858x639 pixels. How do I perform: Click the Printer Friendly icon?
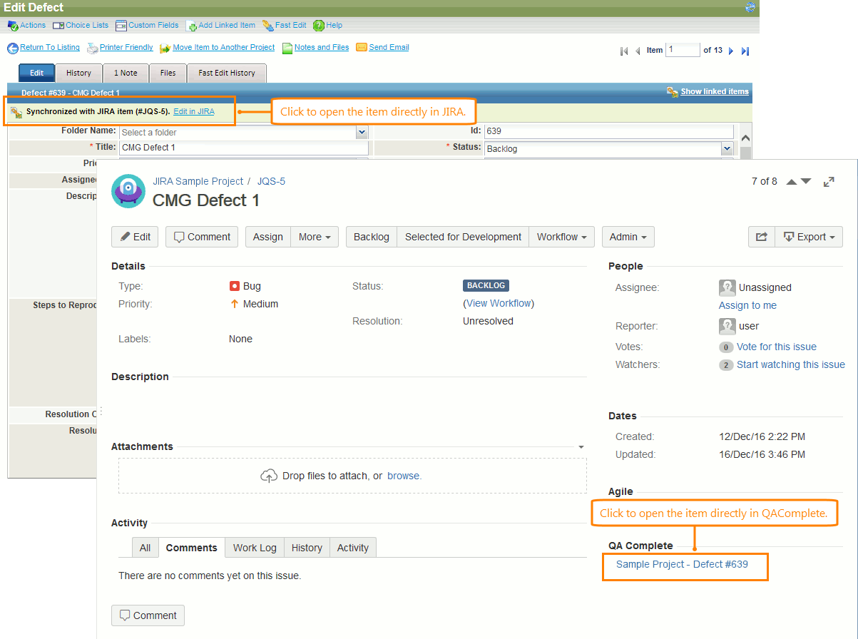93,48
